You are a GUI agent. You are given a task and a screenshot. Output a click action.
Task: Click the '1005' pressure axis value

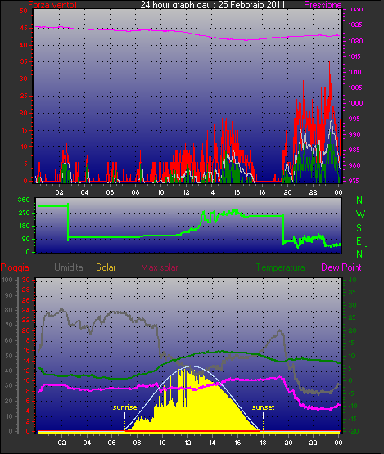click(355, 88)
